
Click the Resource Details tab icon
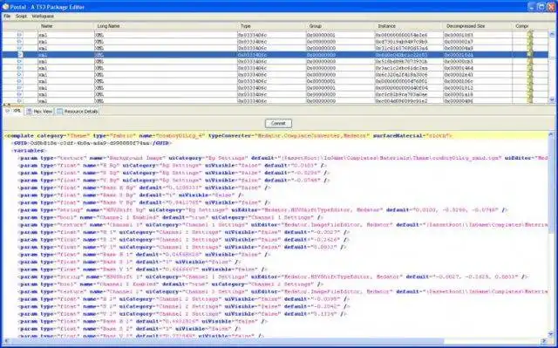(x=60, y=112)
